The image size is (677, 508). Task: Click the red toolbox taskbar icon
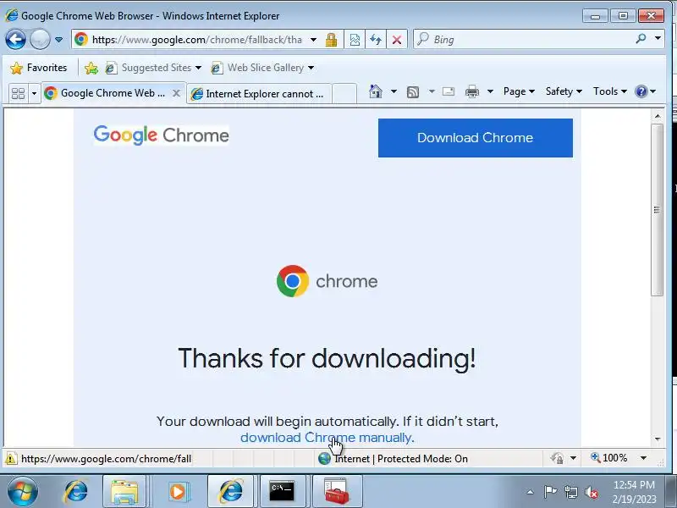[x=337, y=492]
